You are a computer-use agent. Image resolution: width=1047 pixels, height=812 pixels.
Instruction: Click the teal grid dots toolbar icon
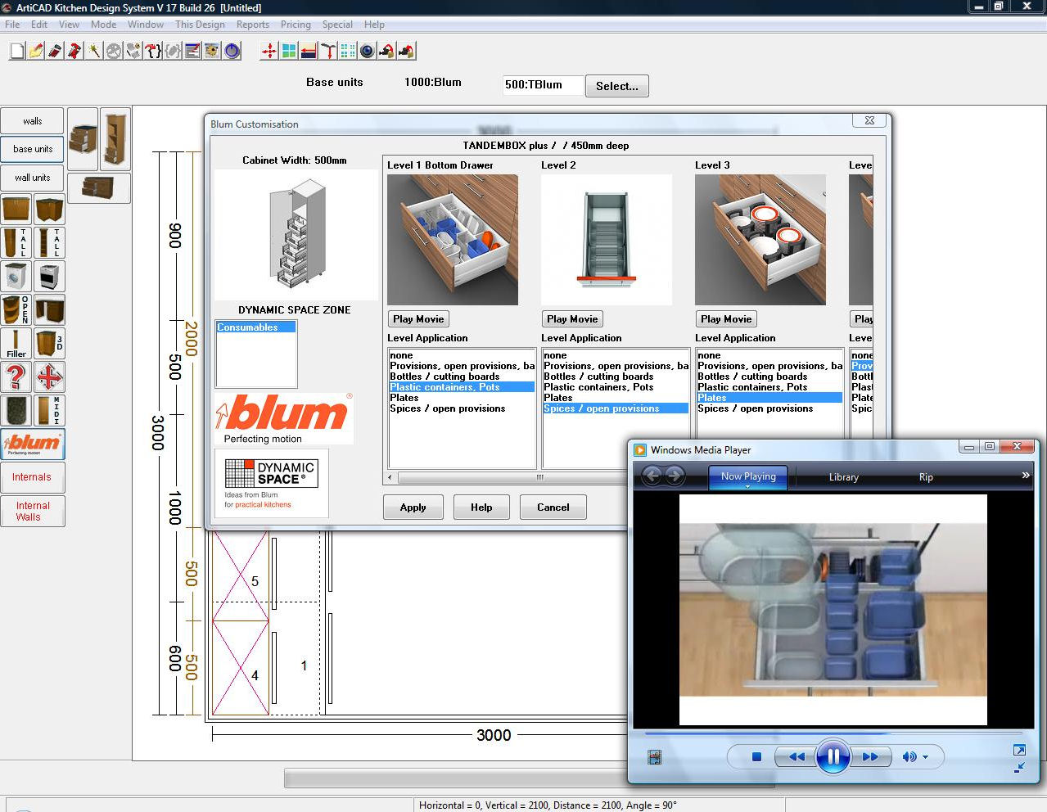[x=347, y=52]
